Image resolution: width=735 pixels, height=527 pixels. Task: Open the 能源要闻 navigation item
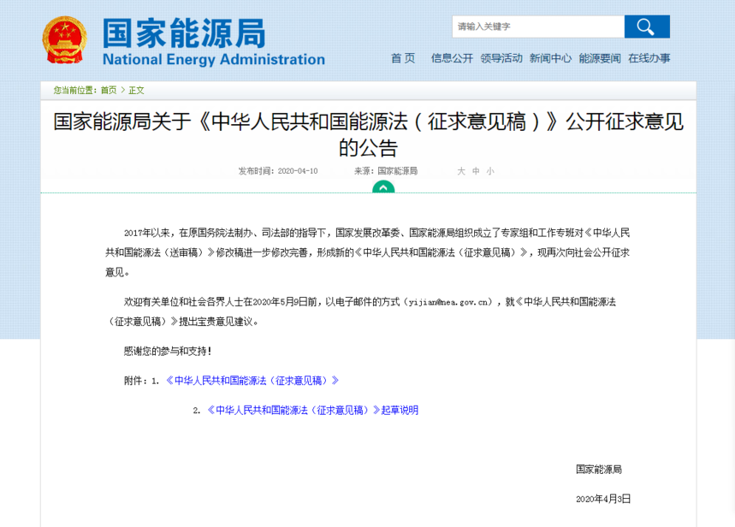[x=600, y=58]
